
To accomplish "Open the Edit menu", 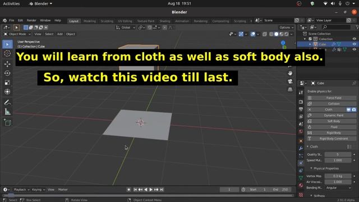I will (20, 20).
